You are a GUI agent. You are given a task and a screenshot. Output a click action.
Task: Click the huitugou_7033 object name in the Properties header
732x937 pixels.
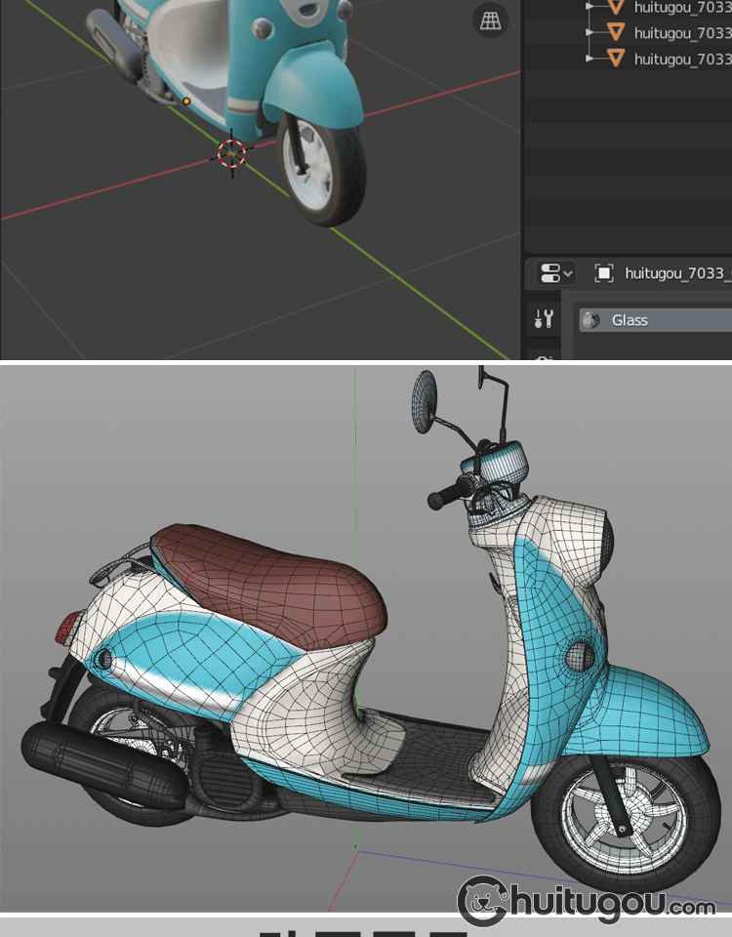(x=677, y=273)
